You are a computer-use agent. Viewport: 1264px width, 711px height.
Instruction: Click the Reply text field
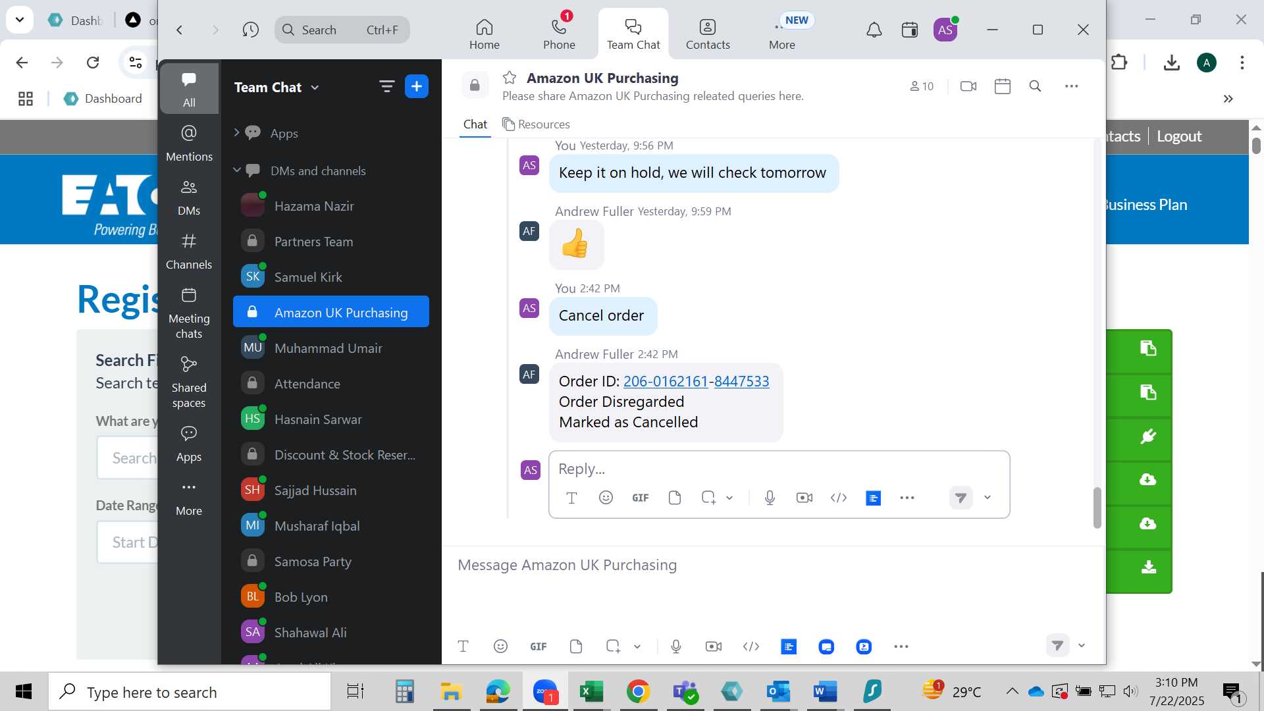coord(779,469)
